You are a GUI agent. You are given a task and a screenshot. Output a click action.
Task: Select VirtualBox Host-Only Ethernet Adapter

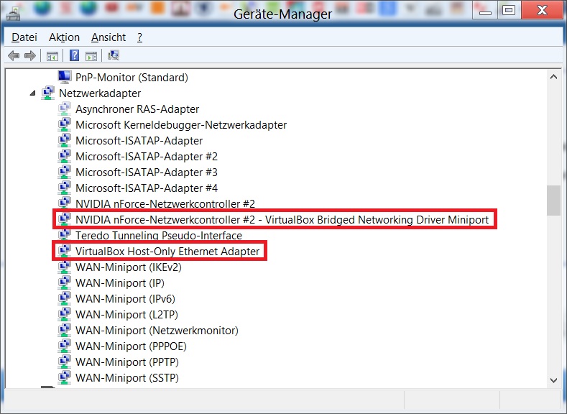pos(167,252)
